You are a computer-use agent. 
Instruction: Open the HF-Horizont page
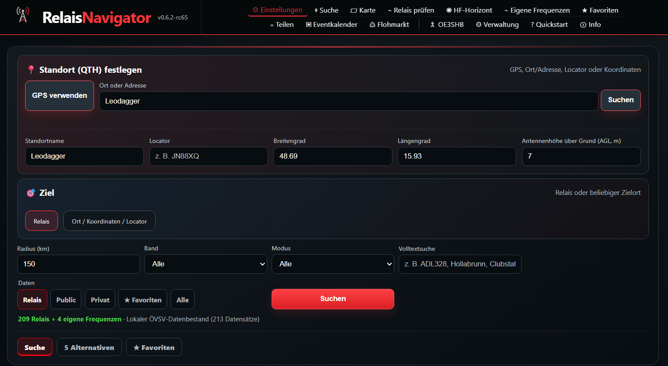(x=469, y=10)
